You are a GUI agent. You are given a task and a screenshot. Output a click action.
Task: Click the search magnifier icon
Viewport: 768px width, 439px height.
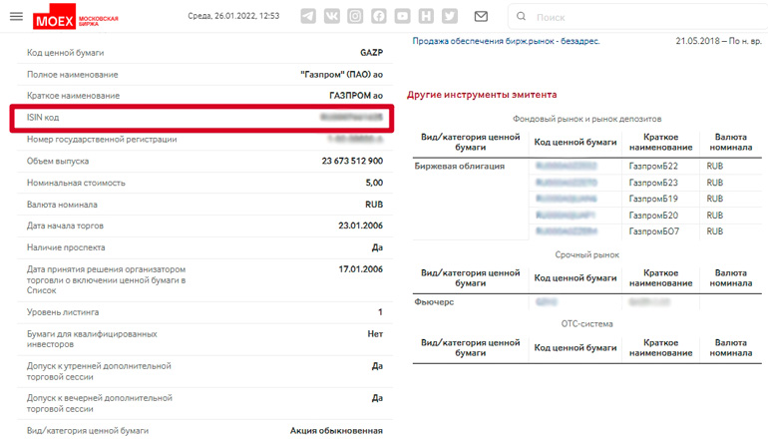coord(521,17)
